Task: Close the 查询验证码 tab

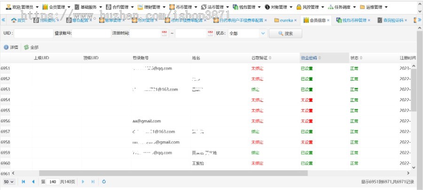Action: tap(406, 20)
